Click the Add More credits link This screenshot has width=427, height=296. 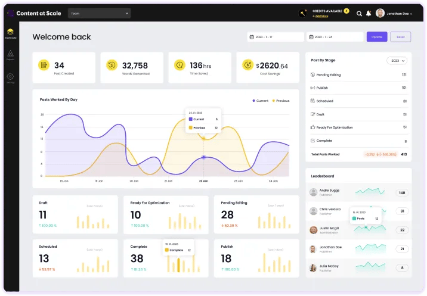click(x=320, y=16)
